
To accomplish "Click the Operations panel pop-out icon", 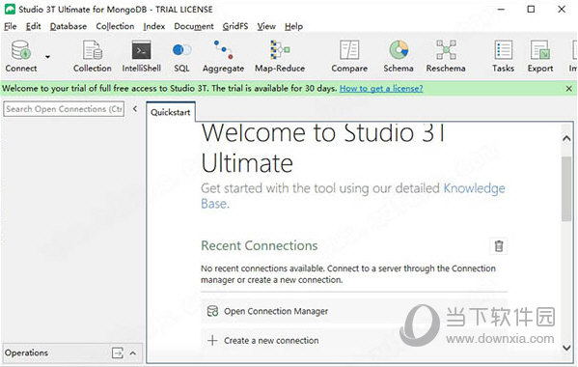I will tap(117, 353).
